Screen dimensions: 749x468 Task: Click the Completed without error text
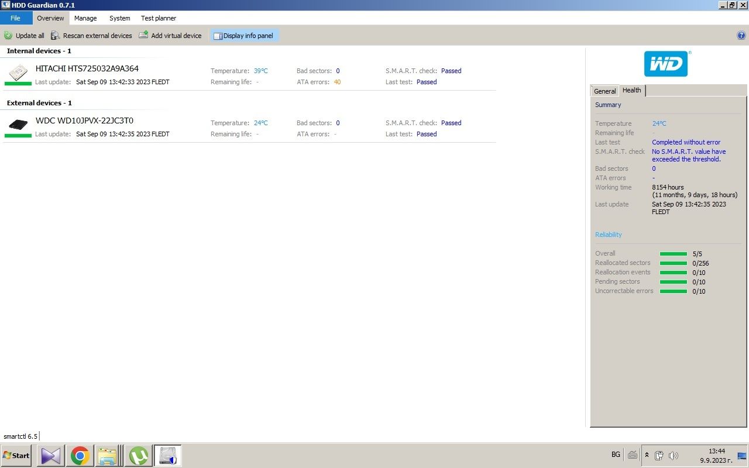[x=686, y=142]
